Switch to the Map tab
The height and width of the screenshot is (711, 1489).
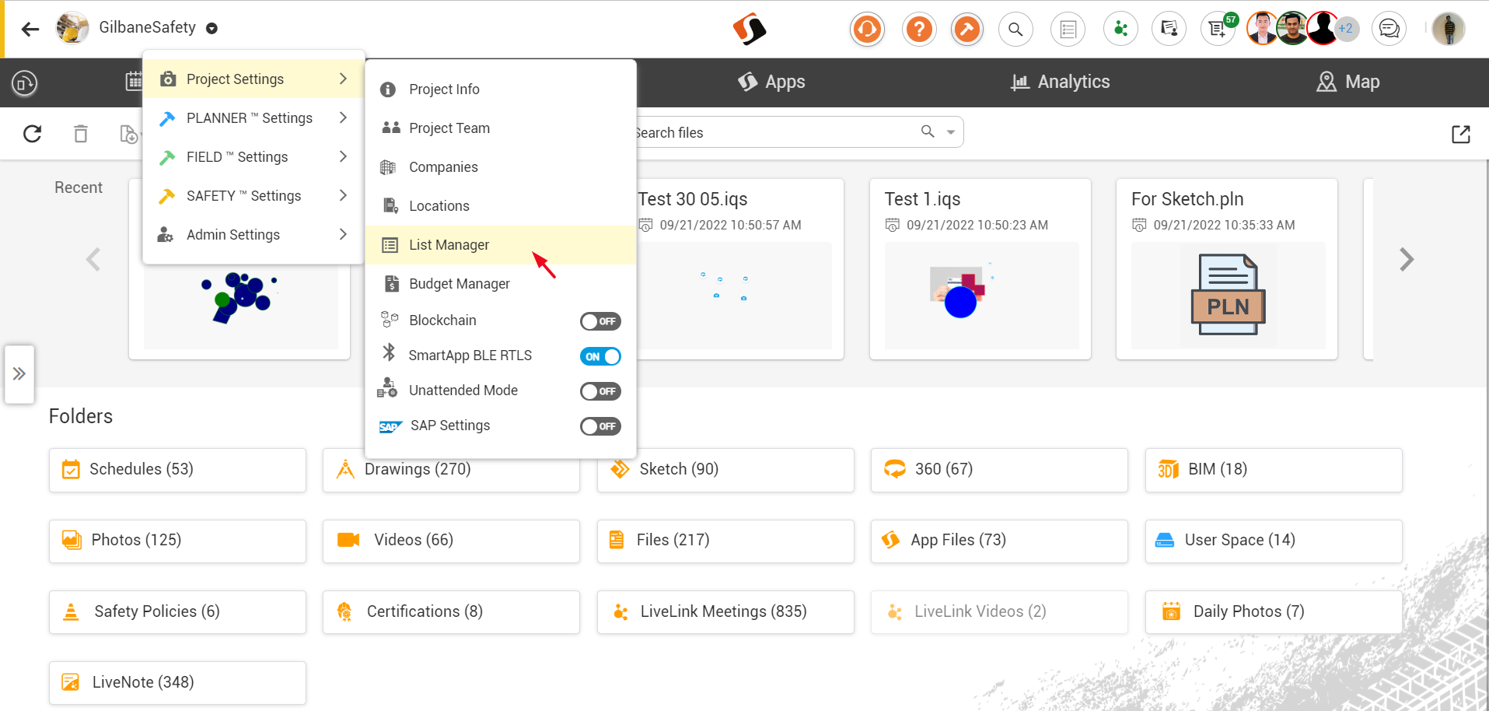point(1348,82)
